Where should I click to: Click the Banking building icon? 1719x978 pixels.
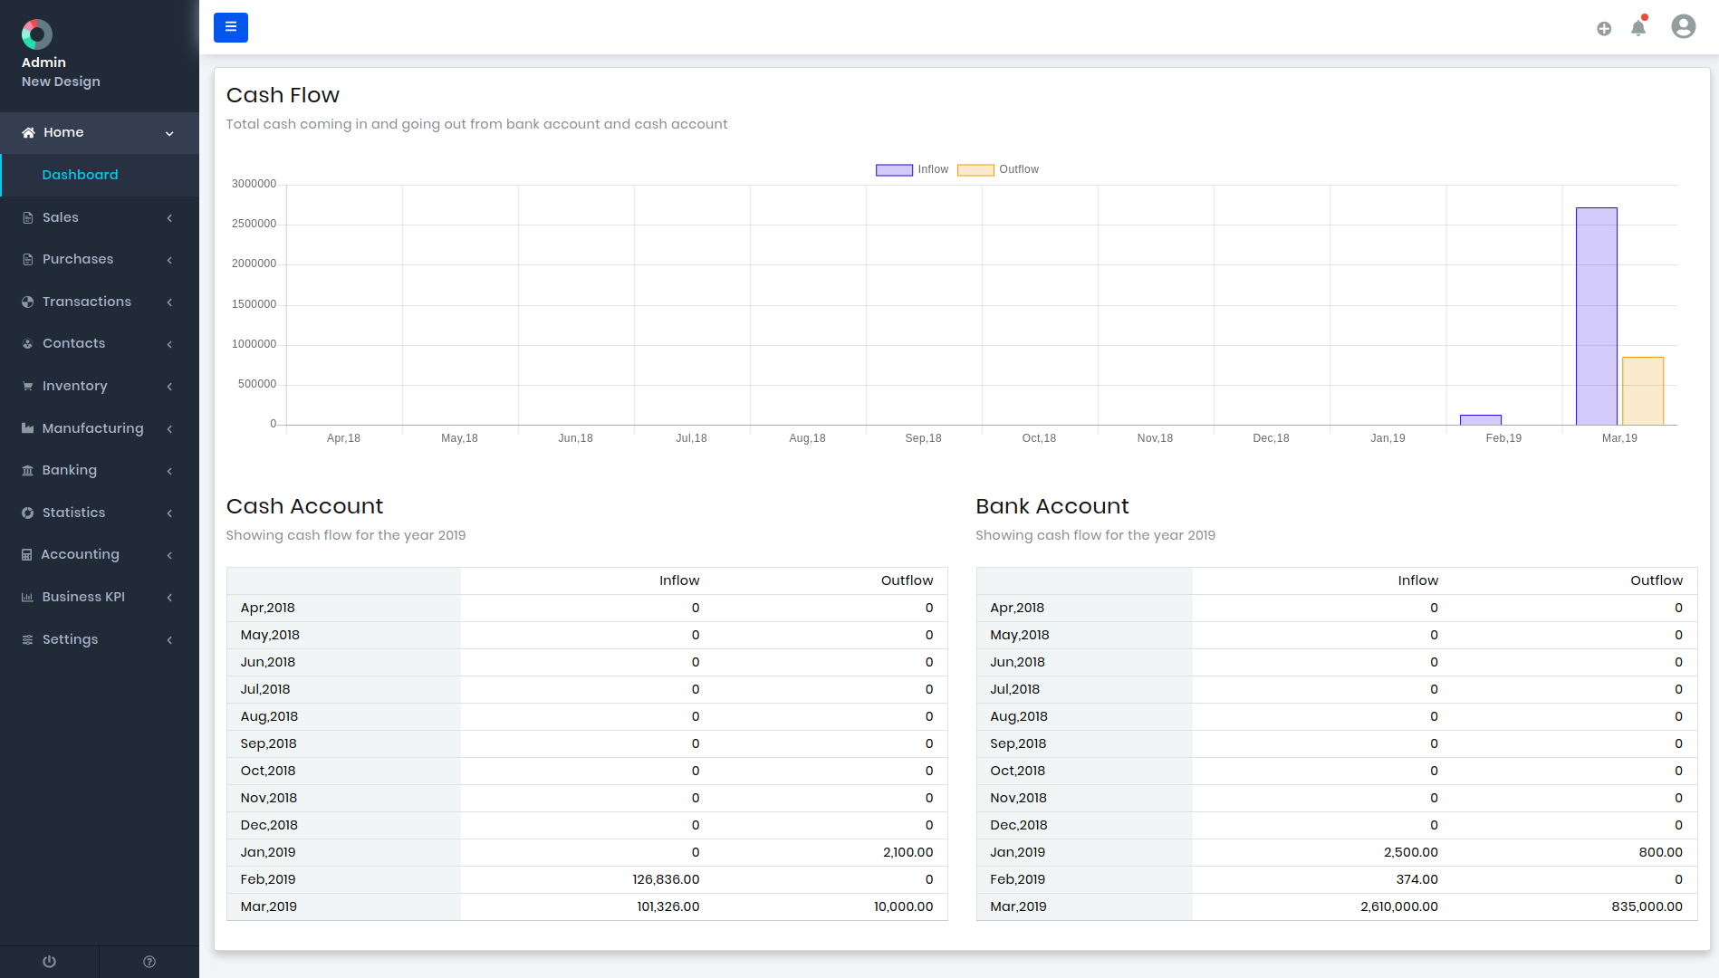tap(27, 471)
